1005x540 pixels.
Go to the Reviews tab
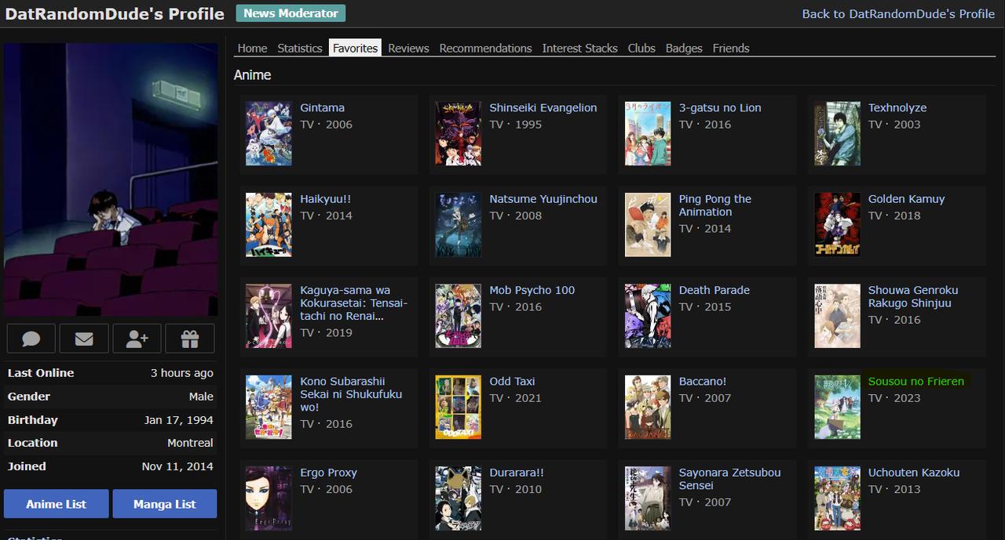(x=408, y=48)
